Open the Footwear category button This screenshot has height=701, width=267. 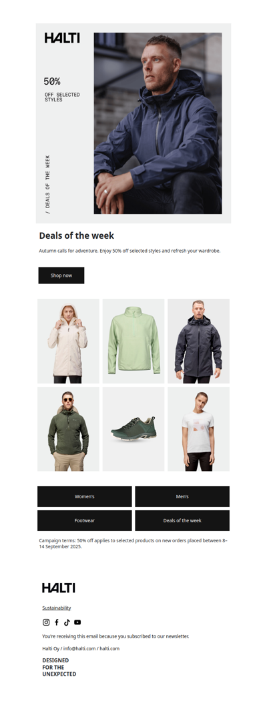[x=85, y=520]
